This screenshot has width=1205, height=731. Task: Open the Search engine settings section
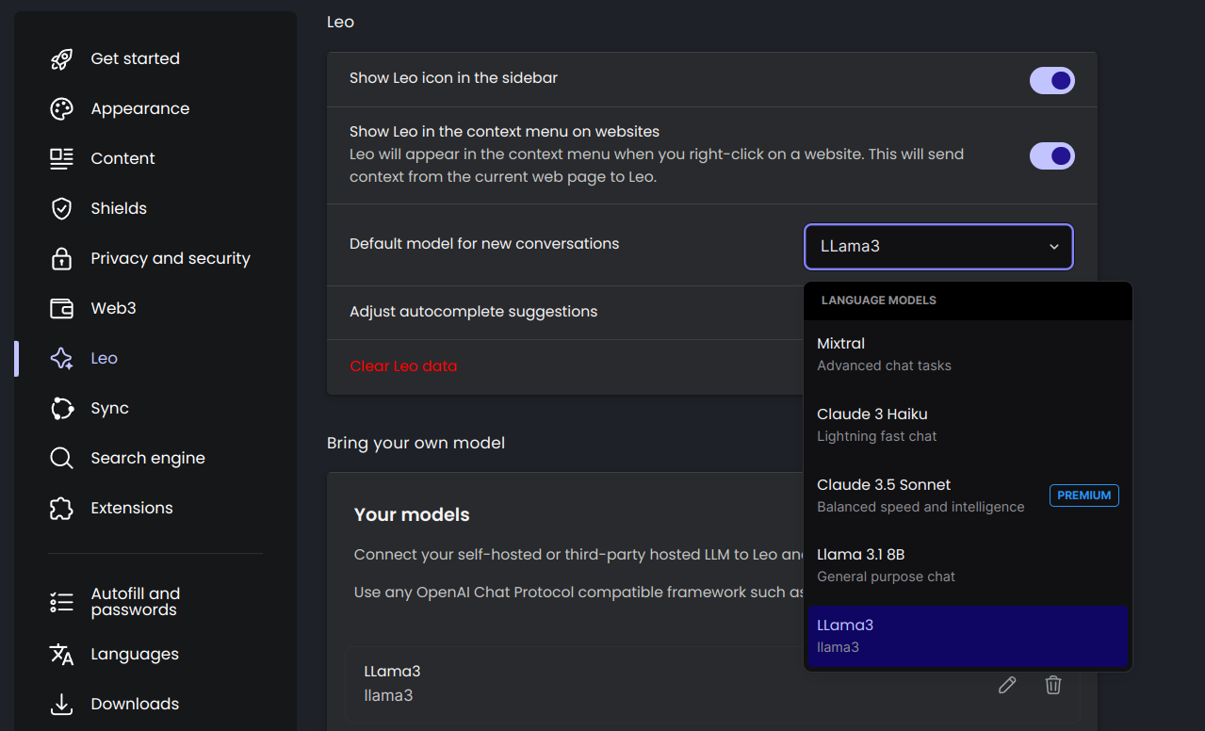tap(147, 459)
